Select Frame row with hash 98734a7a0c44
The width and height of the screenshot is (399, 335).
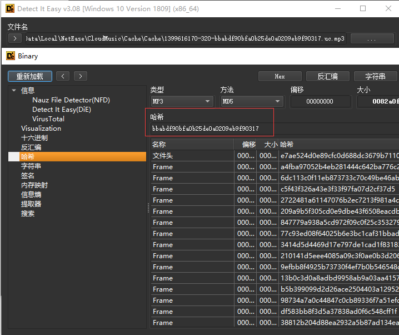pos(275,300)
